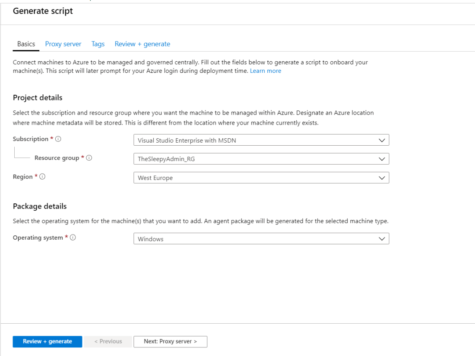Open the Visual Studio Enterprise with MSDN subscription field
The image size is (475, 356).
click(x=255, y=140)
